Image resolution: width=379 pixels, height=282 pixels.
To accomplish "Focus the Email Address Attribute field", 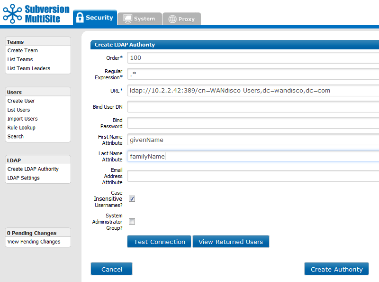I will click(x=253, y=176).
